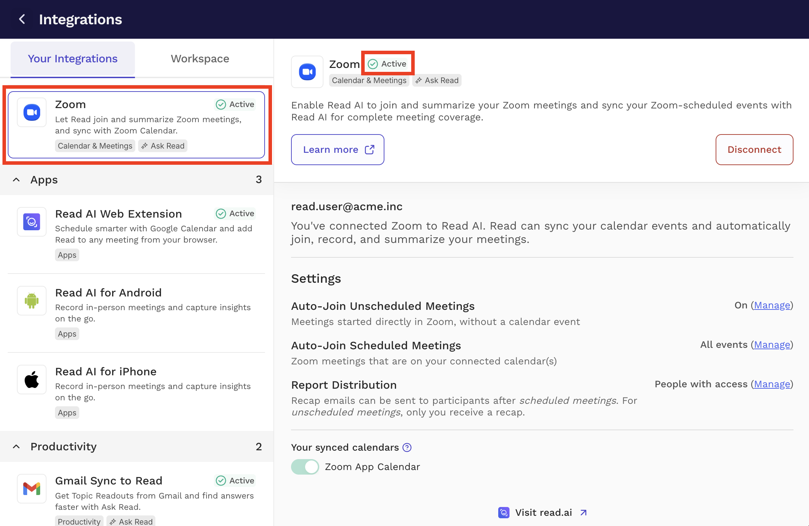Click the Productivity tag under Gmail Sync
Viewport: 809px width, 526px height.
click(79, 521)
